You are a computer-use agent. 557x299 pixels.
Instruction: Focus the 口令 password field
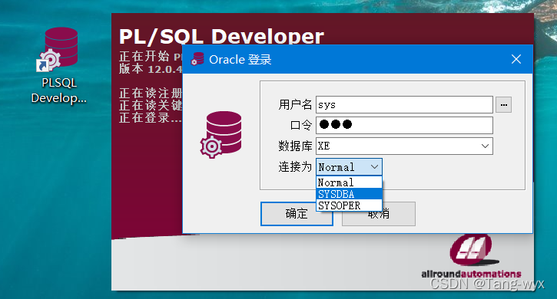404,125
